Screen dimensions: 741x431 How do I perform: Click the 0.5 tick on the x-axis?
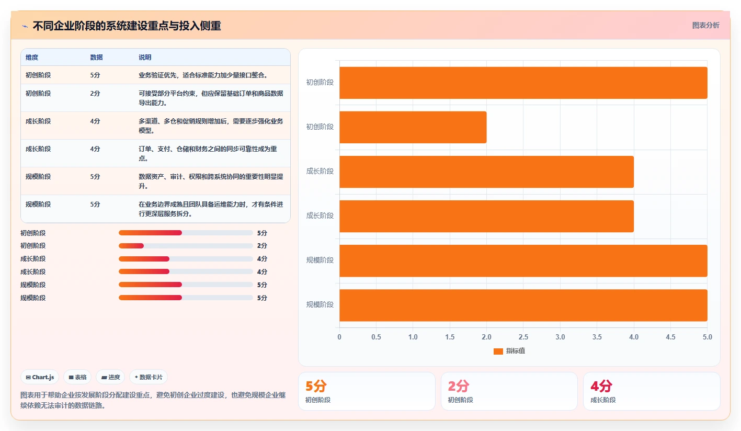tap(376, 337)
